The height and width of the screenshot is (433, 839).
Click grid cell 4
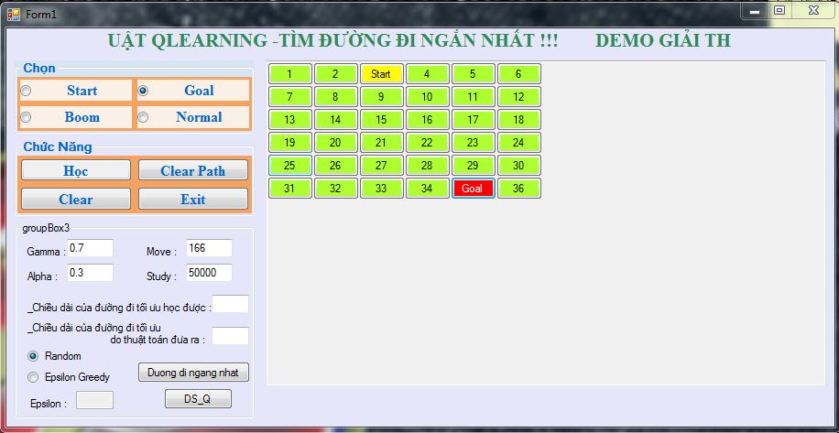click(428, 74)
